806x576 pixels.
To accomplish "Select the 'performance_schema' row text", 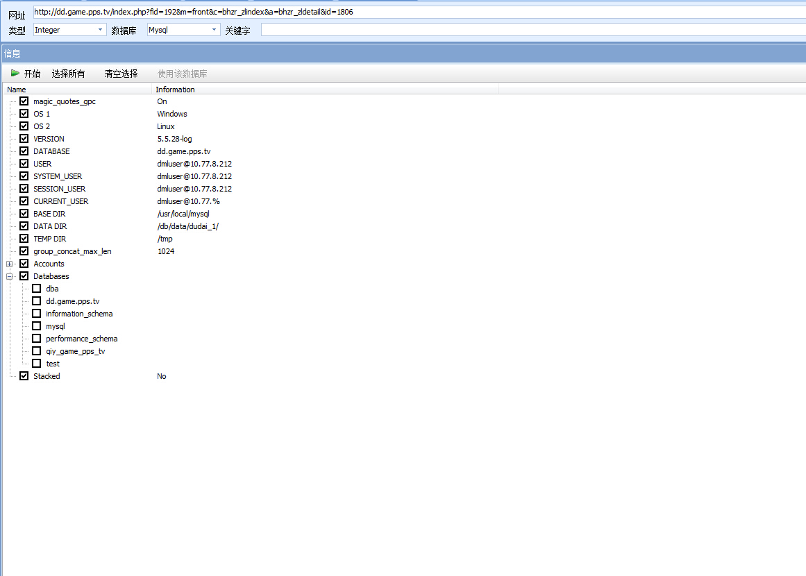I will click(x=82, y=339).
